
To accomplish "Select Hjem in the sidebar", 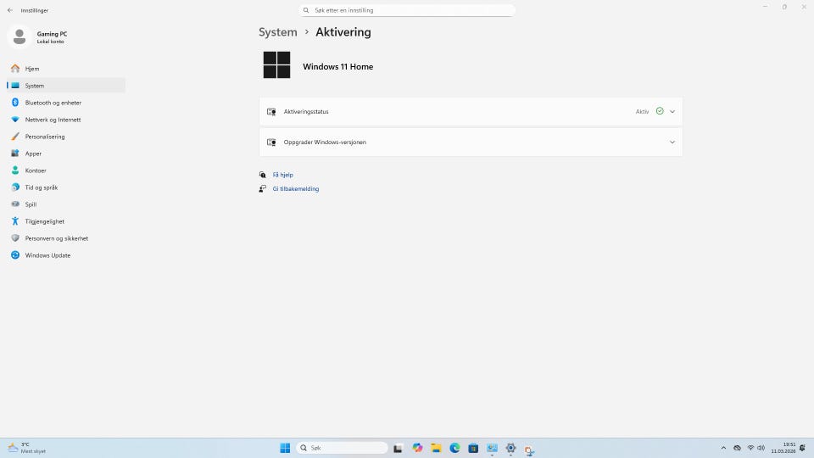I will pyautogui.click(x=66, y=69).
